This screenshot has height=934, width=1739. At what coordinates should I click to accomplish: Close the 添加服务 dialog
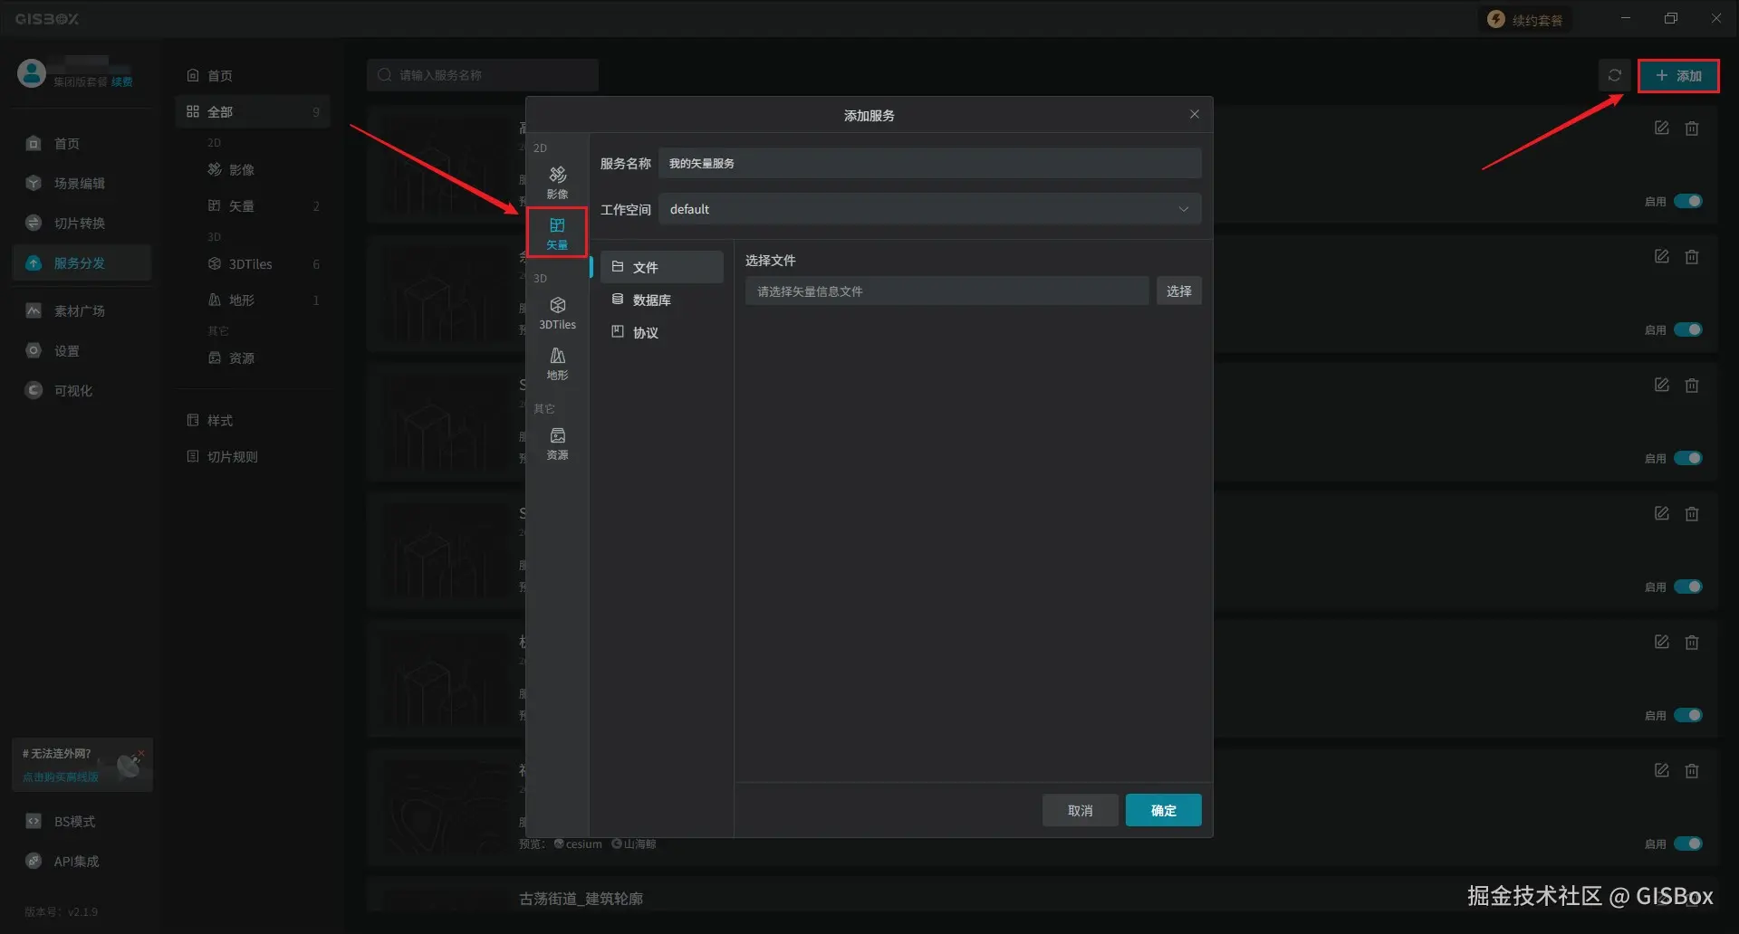(1194, 114)
